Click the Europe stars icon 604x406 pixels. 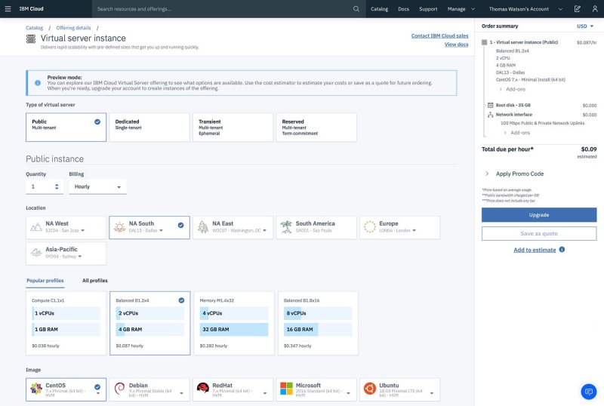pos(370,227)
